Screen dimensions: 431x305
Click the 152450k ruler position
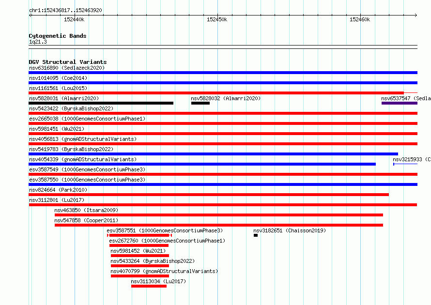click(x=217, y=19)
